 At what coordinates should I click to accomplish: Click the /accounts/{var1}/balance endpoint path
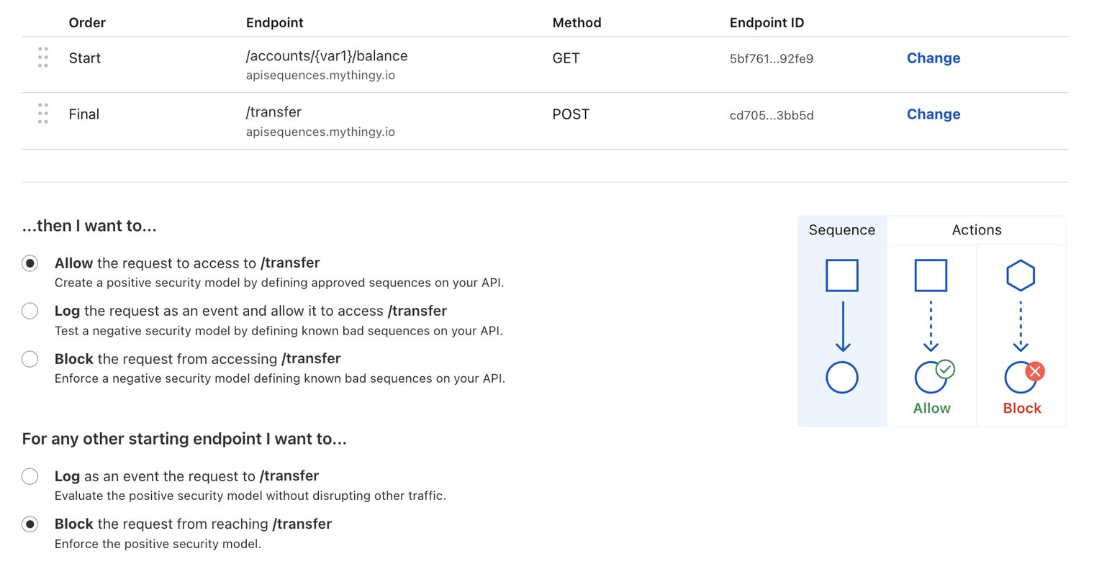tap(327, 56)
